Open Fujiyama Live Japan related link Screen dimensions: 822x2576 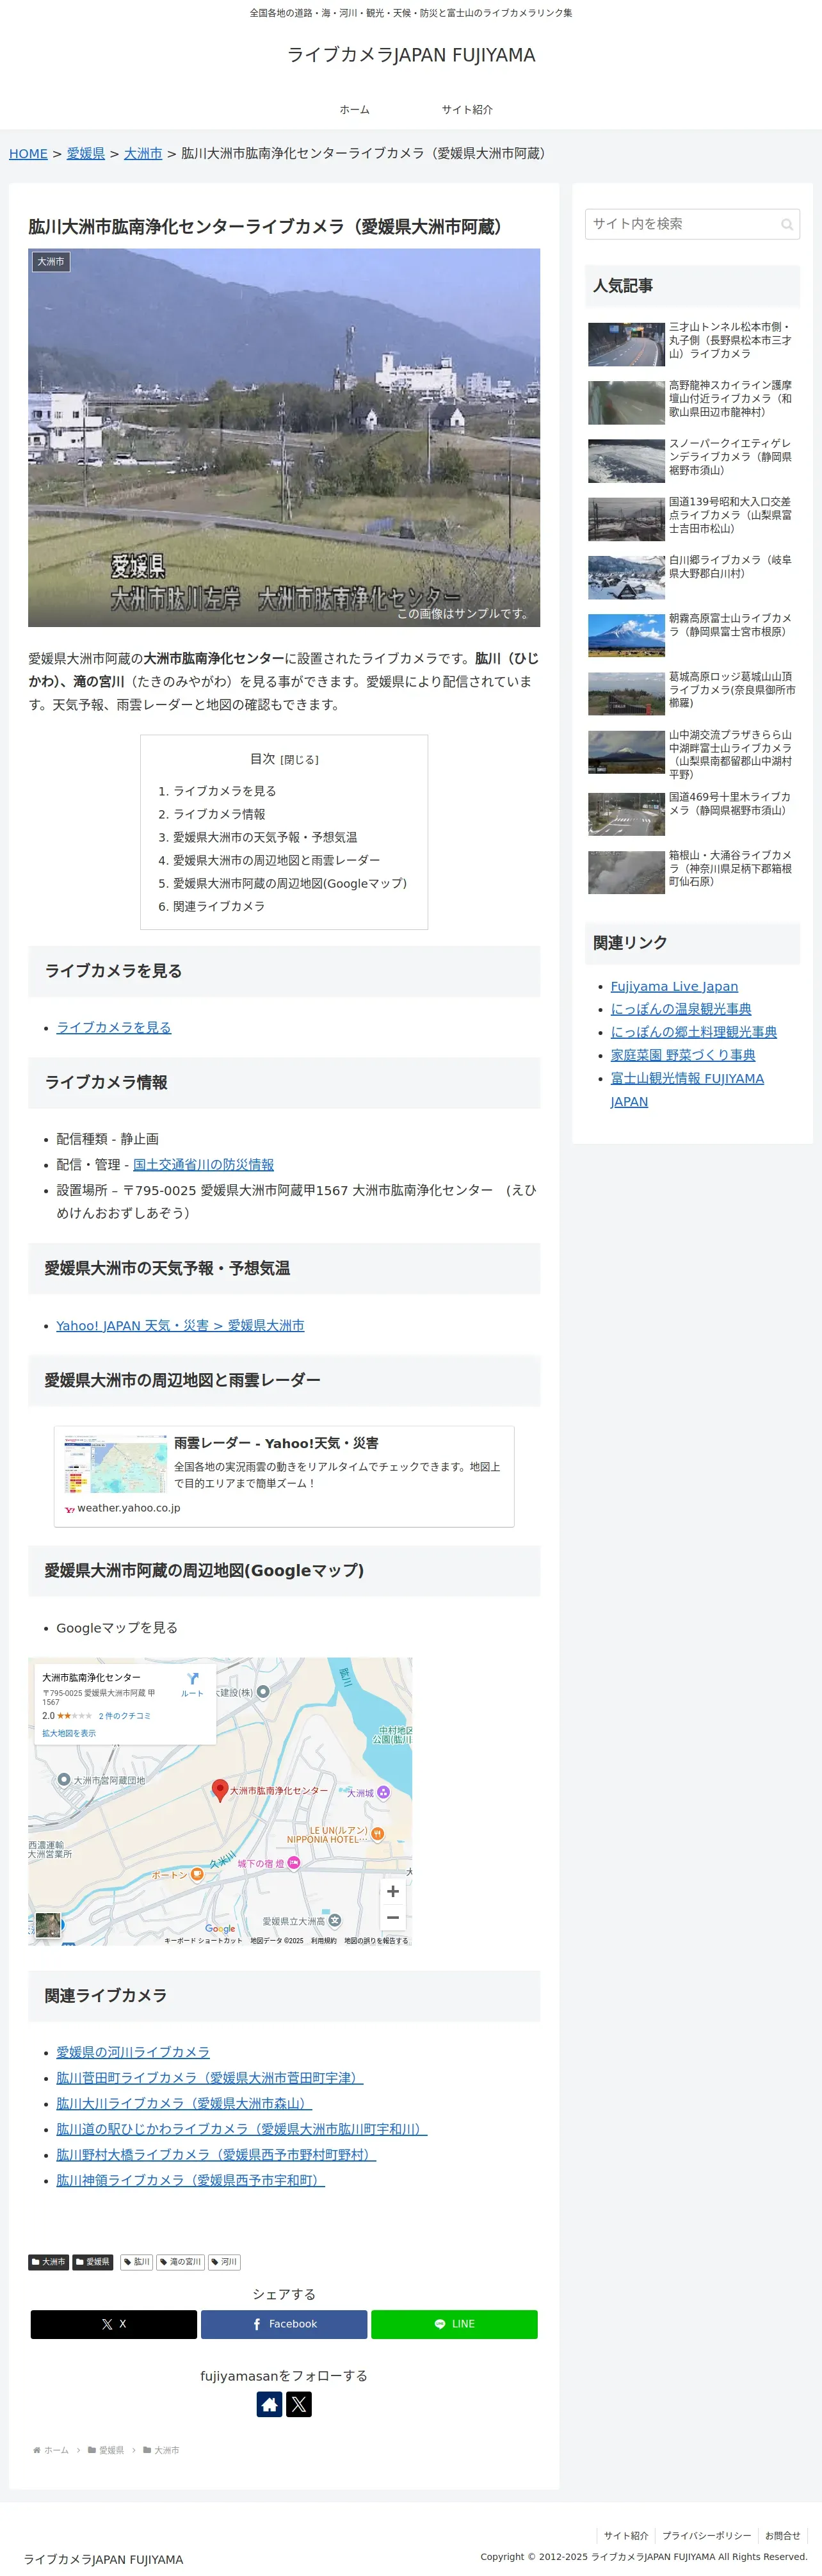tap(674, 986)
